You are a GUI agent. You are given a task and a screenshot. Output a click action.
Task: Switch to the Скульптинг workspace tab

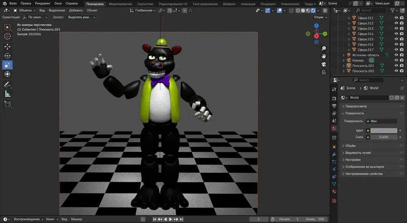[145, 4]
